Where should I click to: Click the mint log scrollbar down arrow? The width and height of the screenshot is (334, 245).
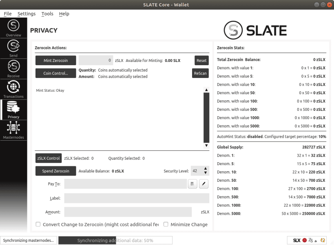[206, 146]
